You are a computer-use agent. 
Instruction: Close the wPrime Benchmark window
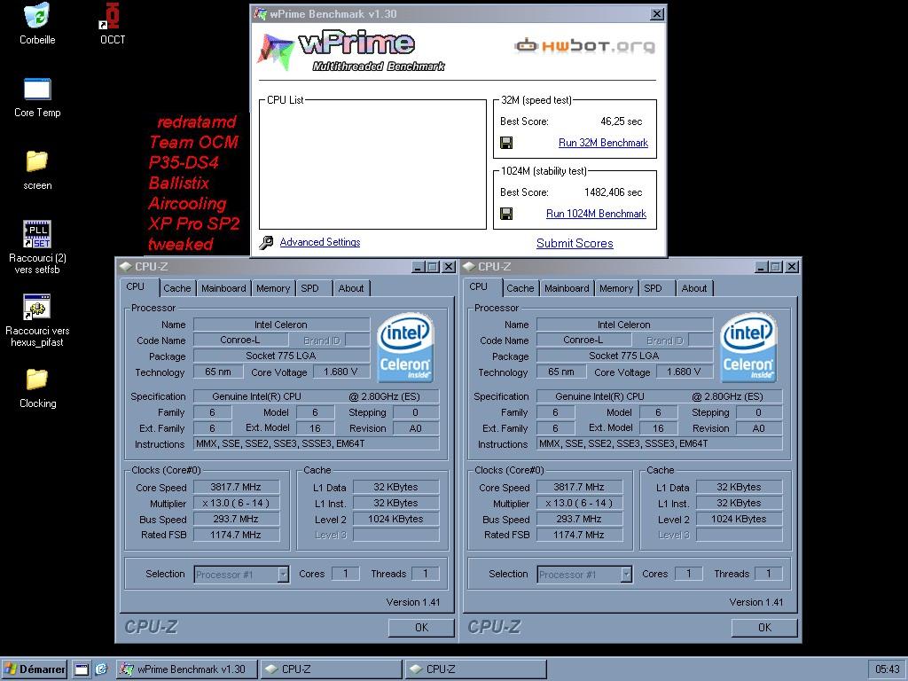click(x=657, y=14)
